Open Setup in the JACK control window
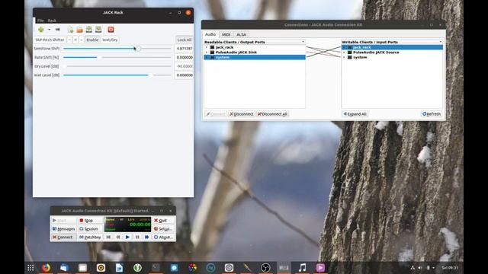The image size is (488, 274). coord(163,228)
